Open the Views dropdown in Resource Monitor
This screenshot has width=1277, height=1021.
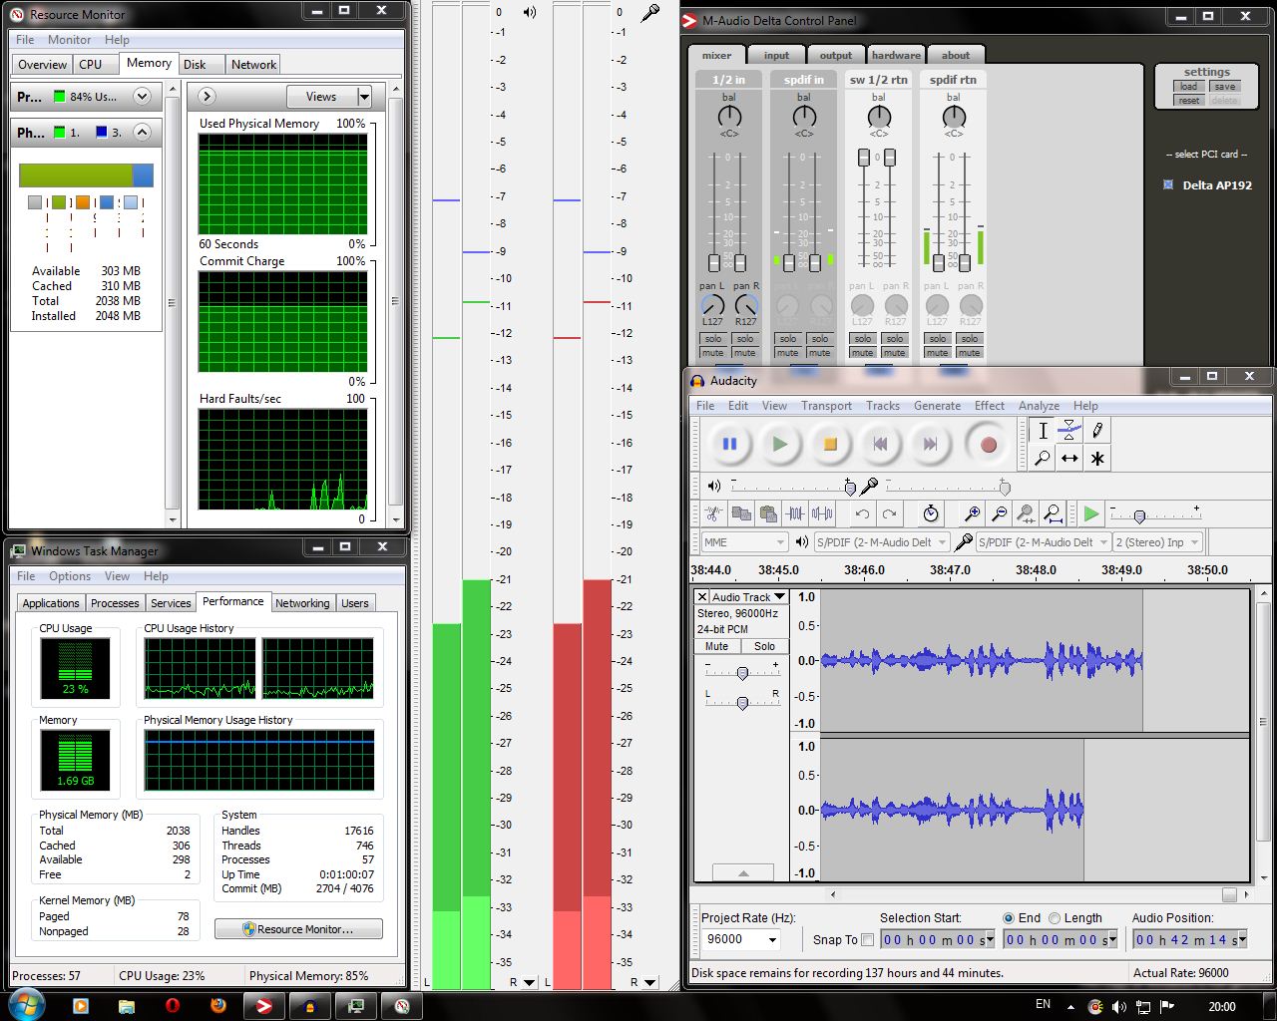[363, 97]
